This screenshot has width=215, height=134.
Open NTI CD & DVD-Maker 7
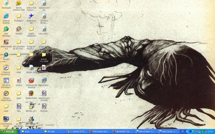tap(6, 80)
